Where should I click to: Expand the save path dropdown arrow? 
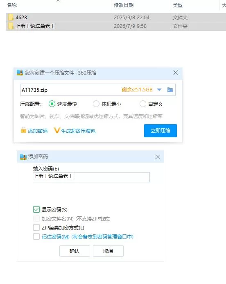pyautogui.click(x=159, y=90)
